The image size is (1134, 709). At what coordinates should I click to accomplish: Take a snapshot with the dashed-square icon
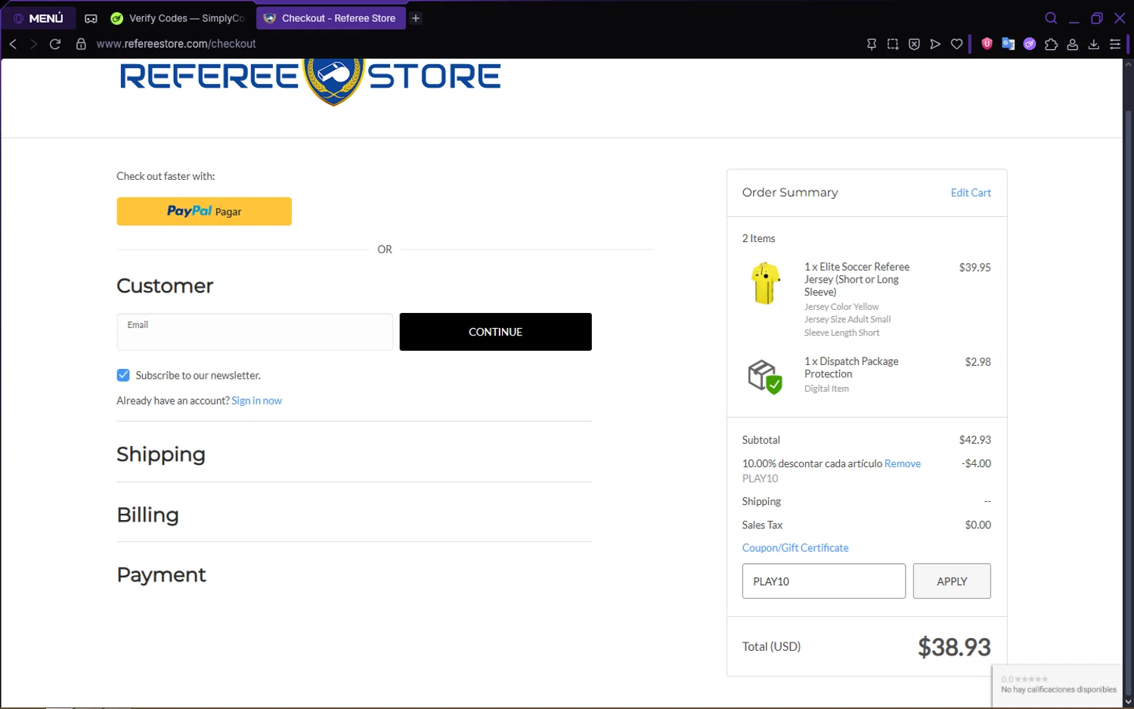click(893, 44)
